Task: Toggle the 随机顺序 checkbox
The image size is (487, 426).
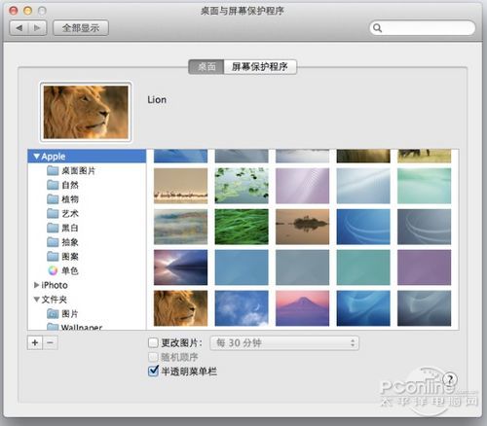Action: [x=153, y=357]
